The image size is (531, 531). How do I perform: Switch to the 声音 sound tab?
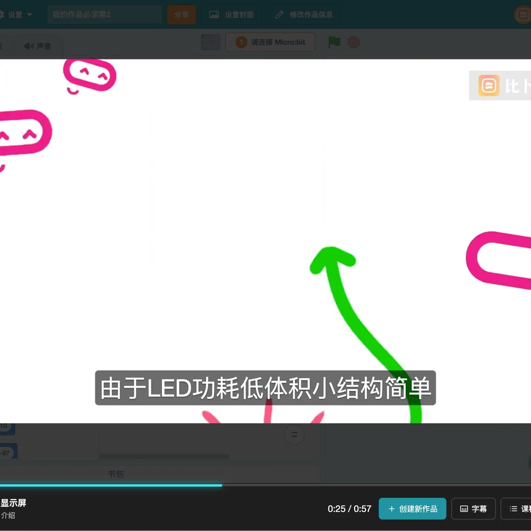pyautogui.click(x=38, y=46)
